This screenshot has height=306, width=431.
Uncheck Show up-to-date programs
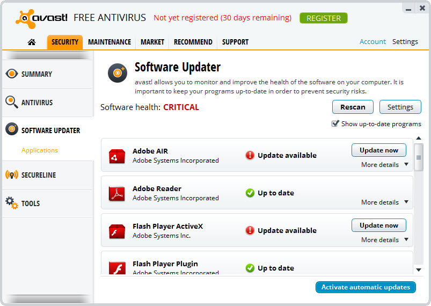pos(335,123)
